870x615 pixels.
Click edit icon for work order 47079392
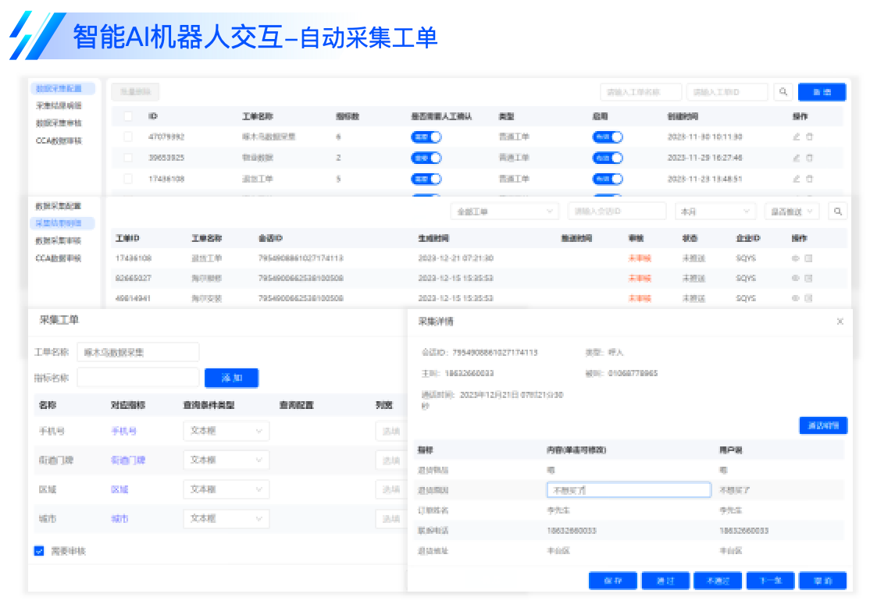click(797, 137)
